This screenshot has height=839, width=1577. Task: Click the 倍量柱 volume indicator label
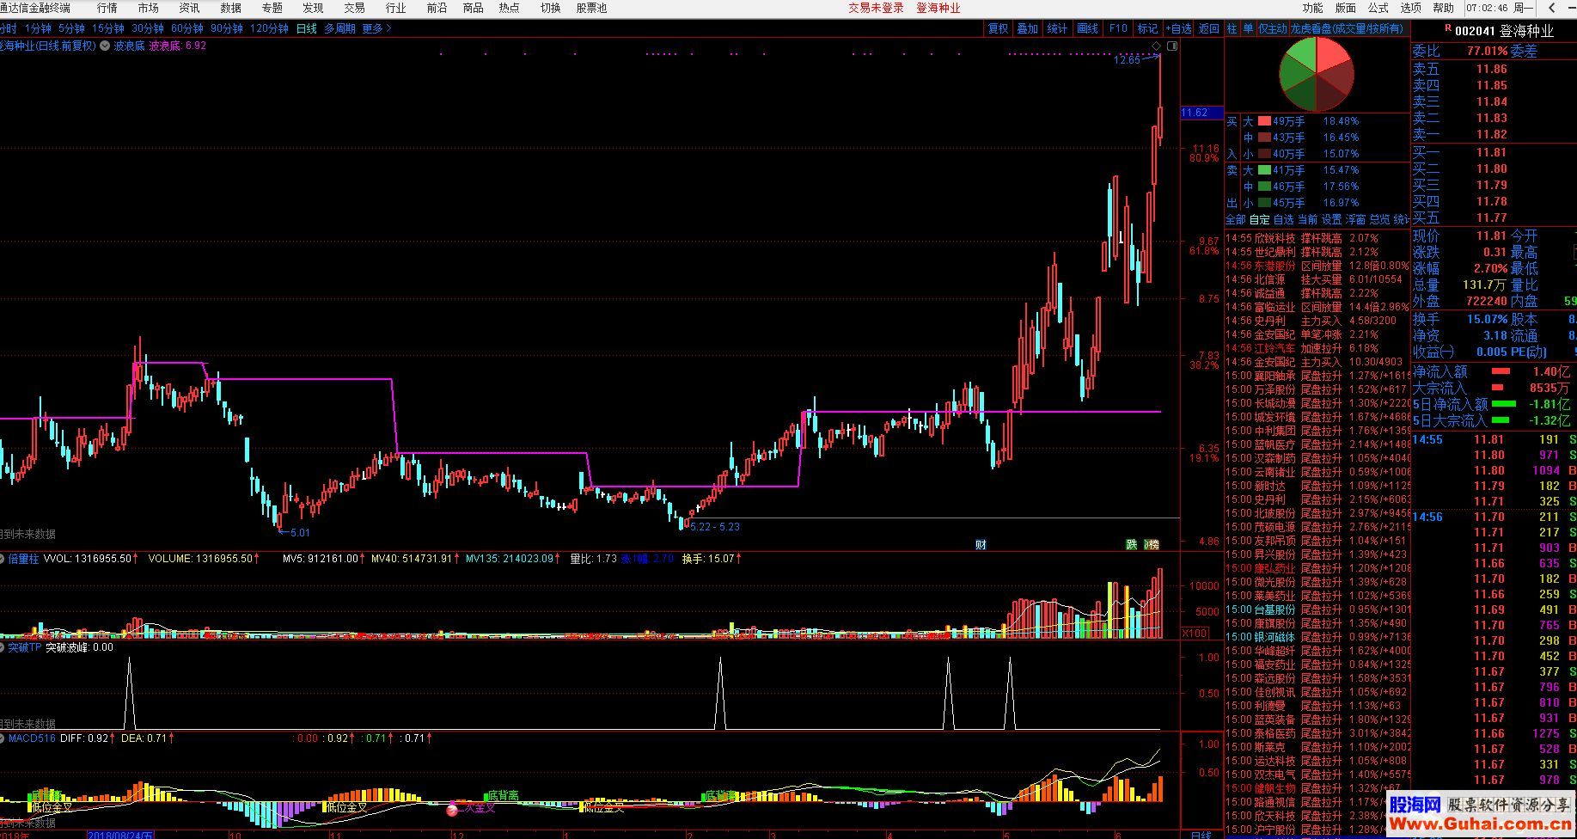[23, 559]
